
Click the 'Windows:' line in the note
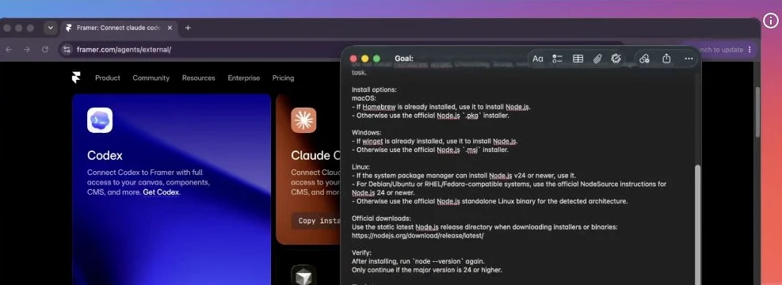(367, 132)
